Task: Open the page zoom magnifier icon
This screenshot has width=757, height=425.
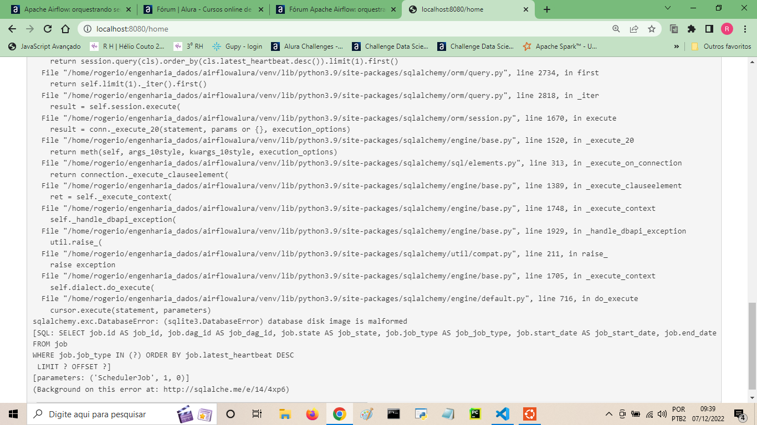Action: click(x=616, y=29)
